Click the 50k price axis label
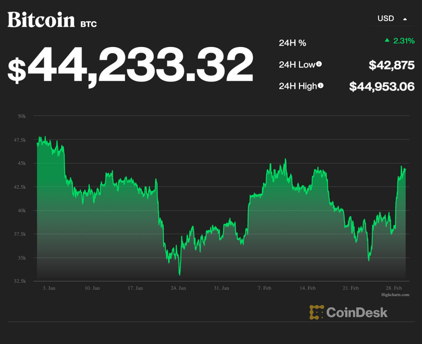 coord(22,116)
